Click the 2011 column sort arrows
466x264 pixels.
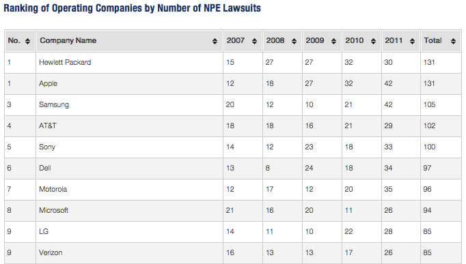pos(412,41)
